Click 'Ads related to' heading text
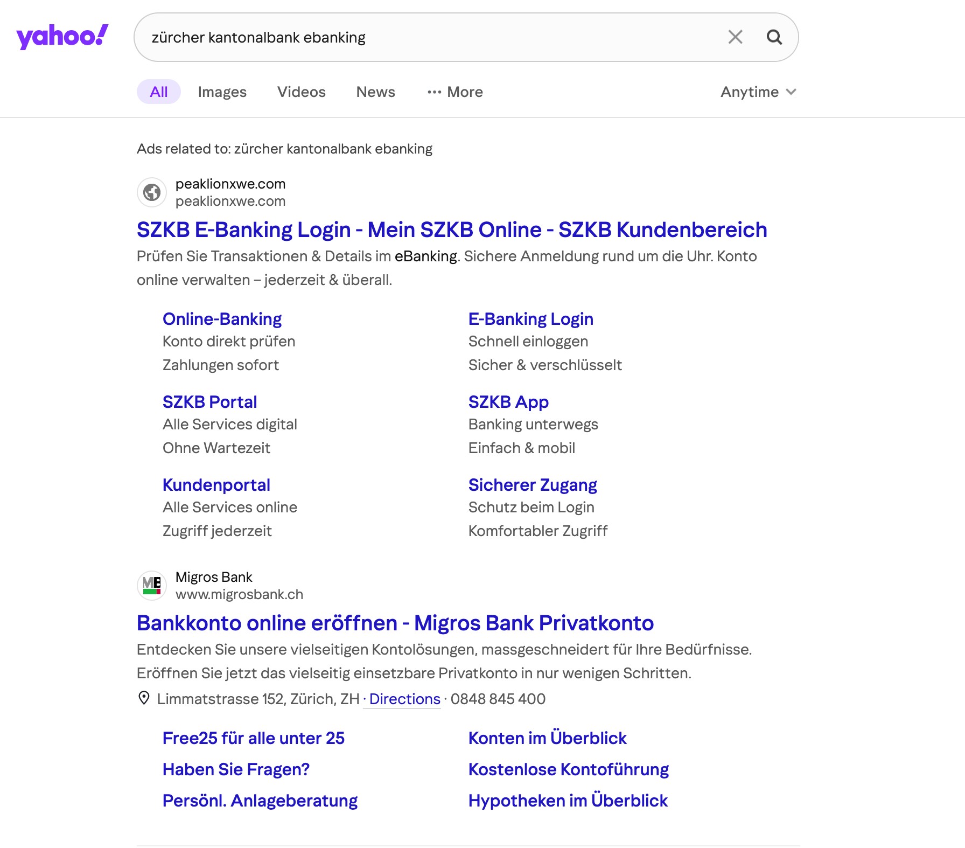This screenshot has height=848, width=965. (x=284, y=149)
